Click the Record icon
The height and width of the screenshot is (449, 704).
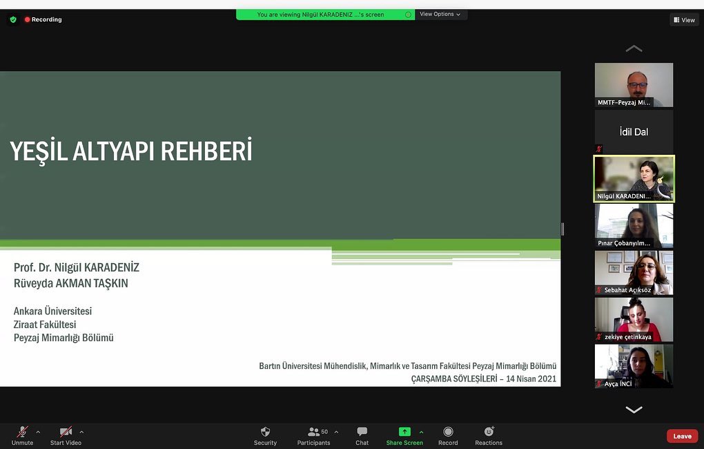448,432
